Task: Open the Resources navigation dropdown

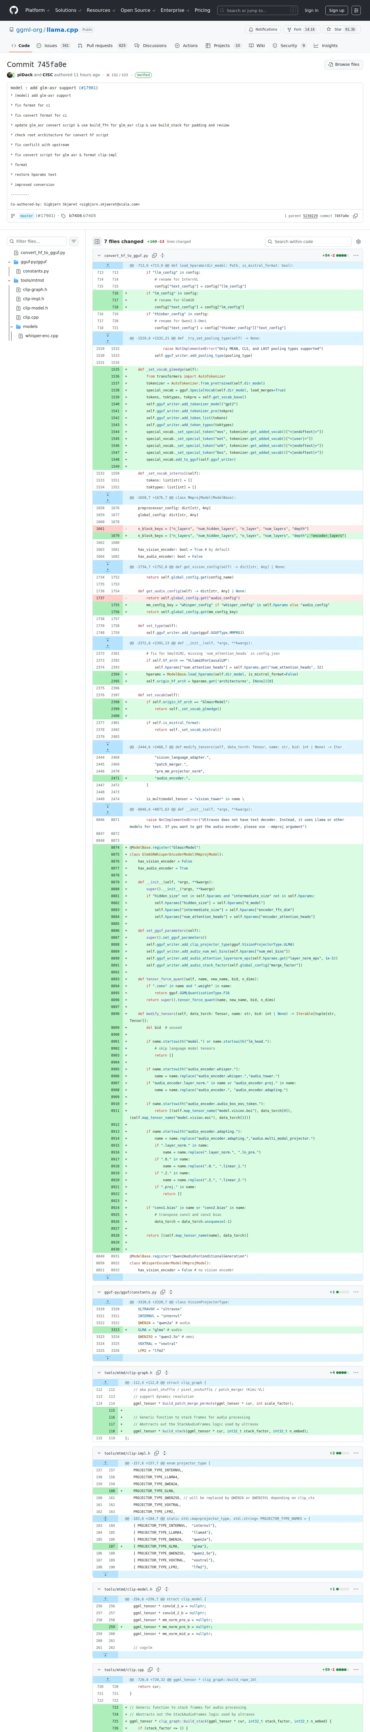Action: click(101, 10)
